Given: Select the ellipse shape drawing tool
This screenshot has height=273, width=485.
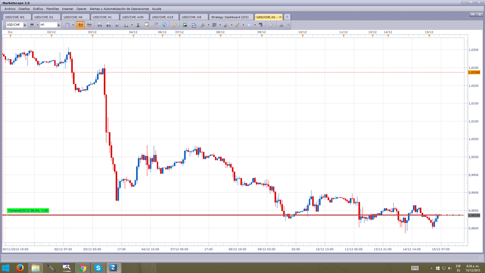Looking at the screenshot, I should coord(249,25).
